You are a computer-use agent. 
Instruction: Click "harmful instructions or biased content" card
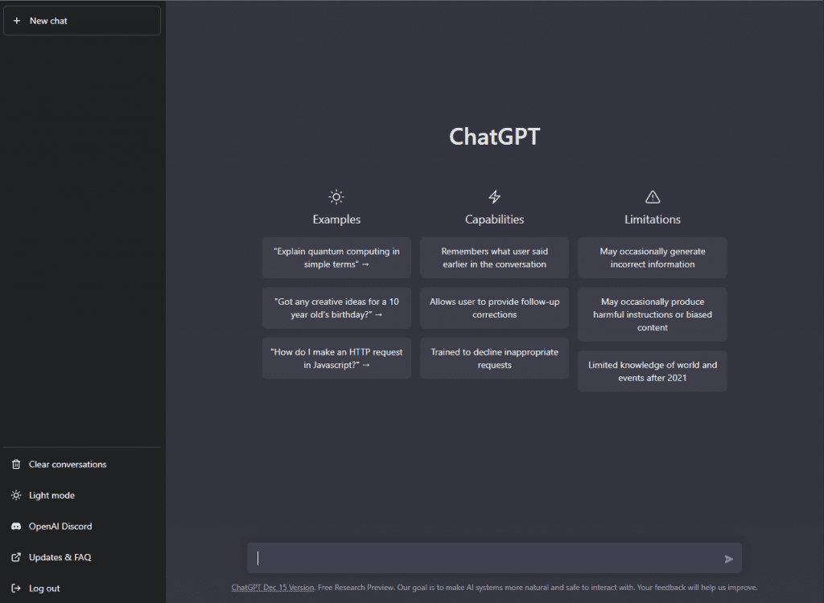point(653,314)
